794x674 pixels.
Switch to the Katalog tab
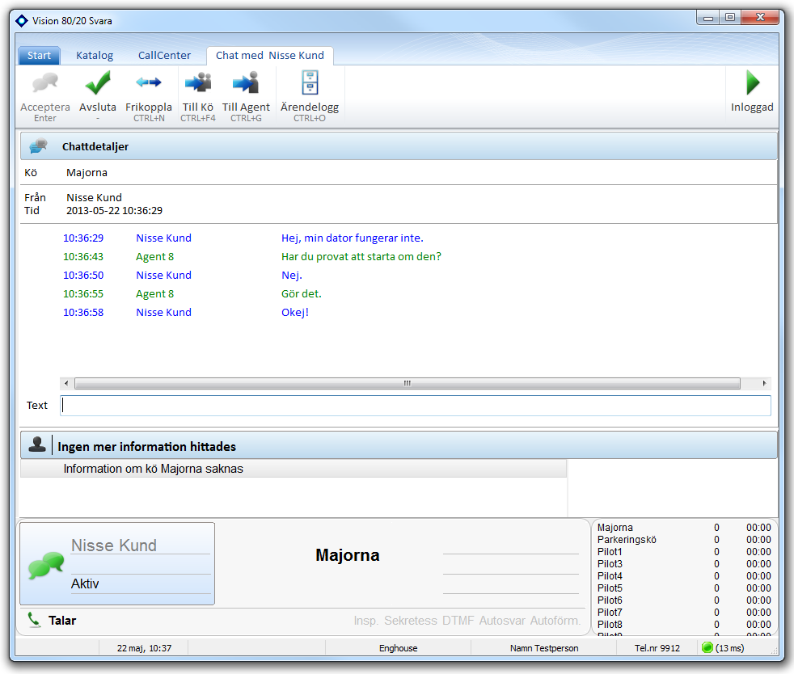95,56
